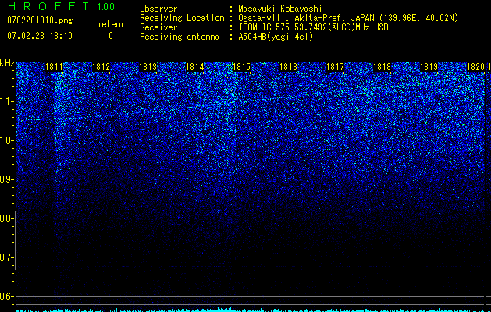491x312 pixels.
Task: Click observer name Masayuki Kobayashi
Action: [280, 9]
